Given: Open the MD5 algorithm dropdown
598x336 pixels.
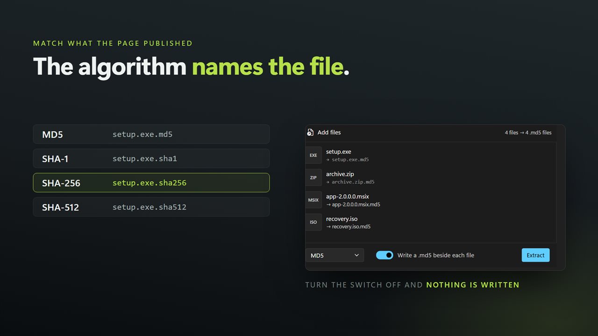Looking at the screenshot, I should [335, 255].
